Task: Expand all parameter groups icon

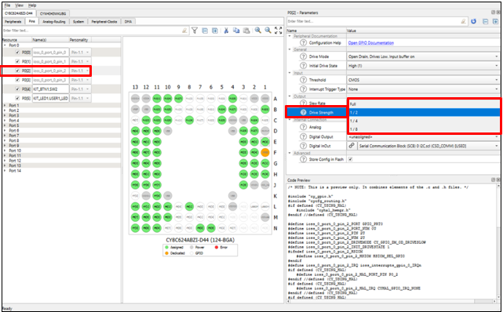Action: 495,21
